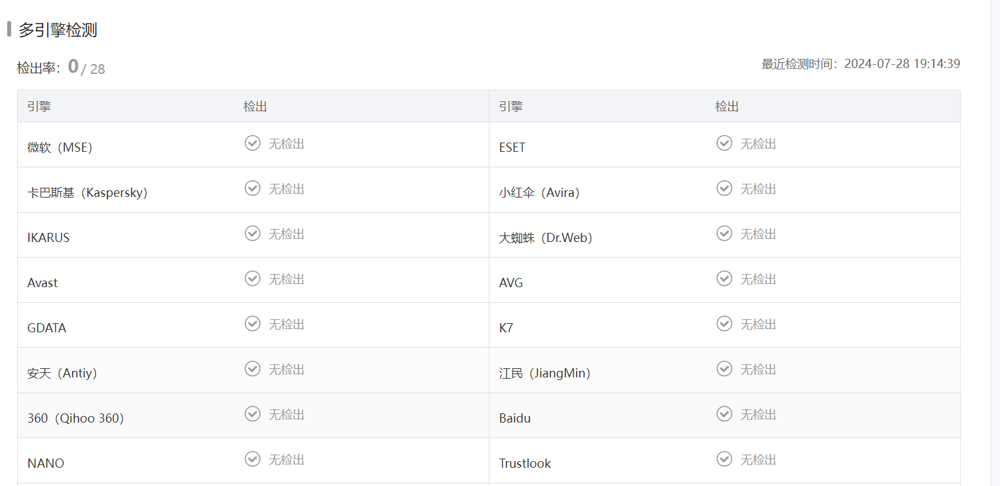Click the detection count 0 / 28
Image resolution: width=1000 pixels, height=486 pixels.
tap(87, 67)
